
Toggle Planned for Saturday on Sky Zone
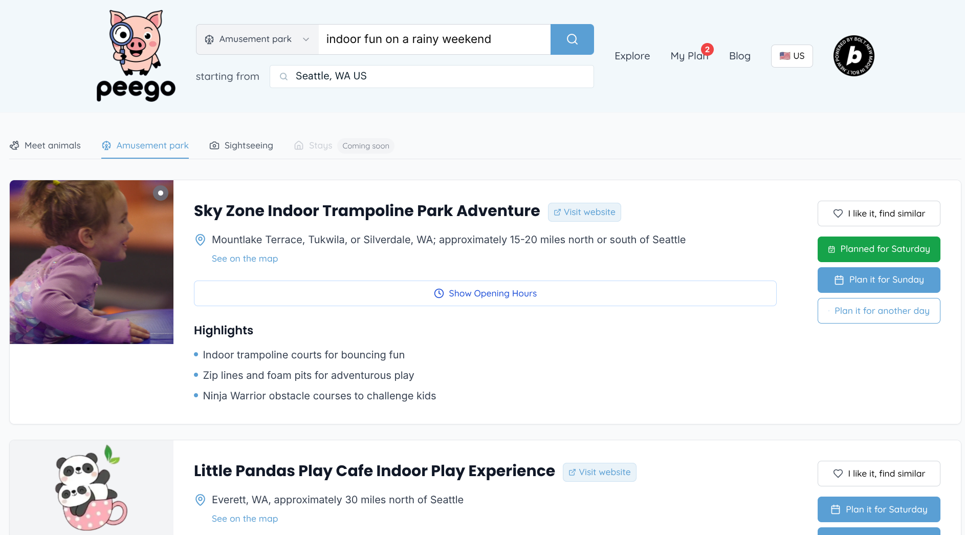(879, 249)
